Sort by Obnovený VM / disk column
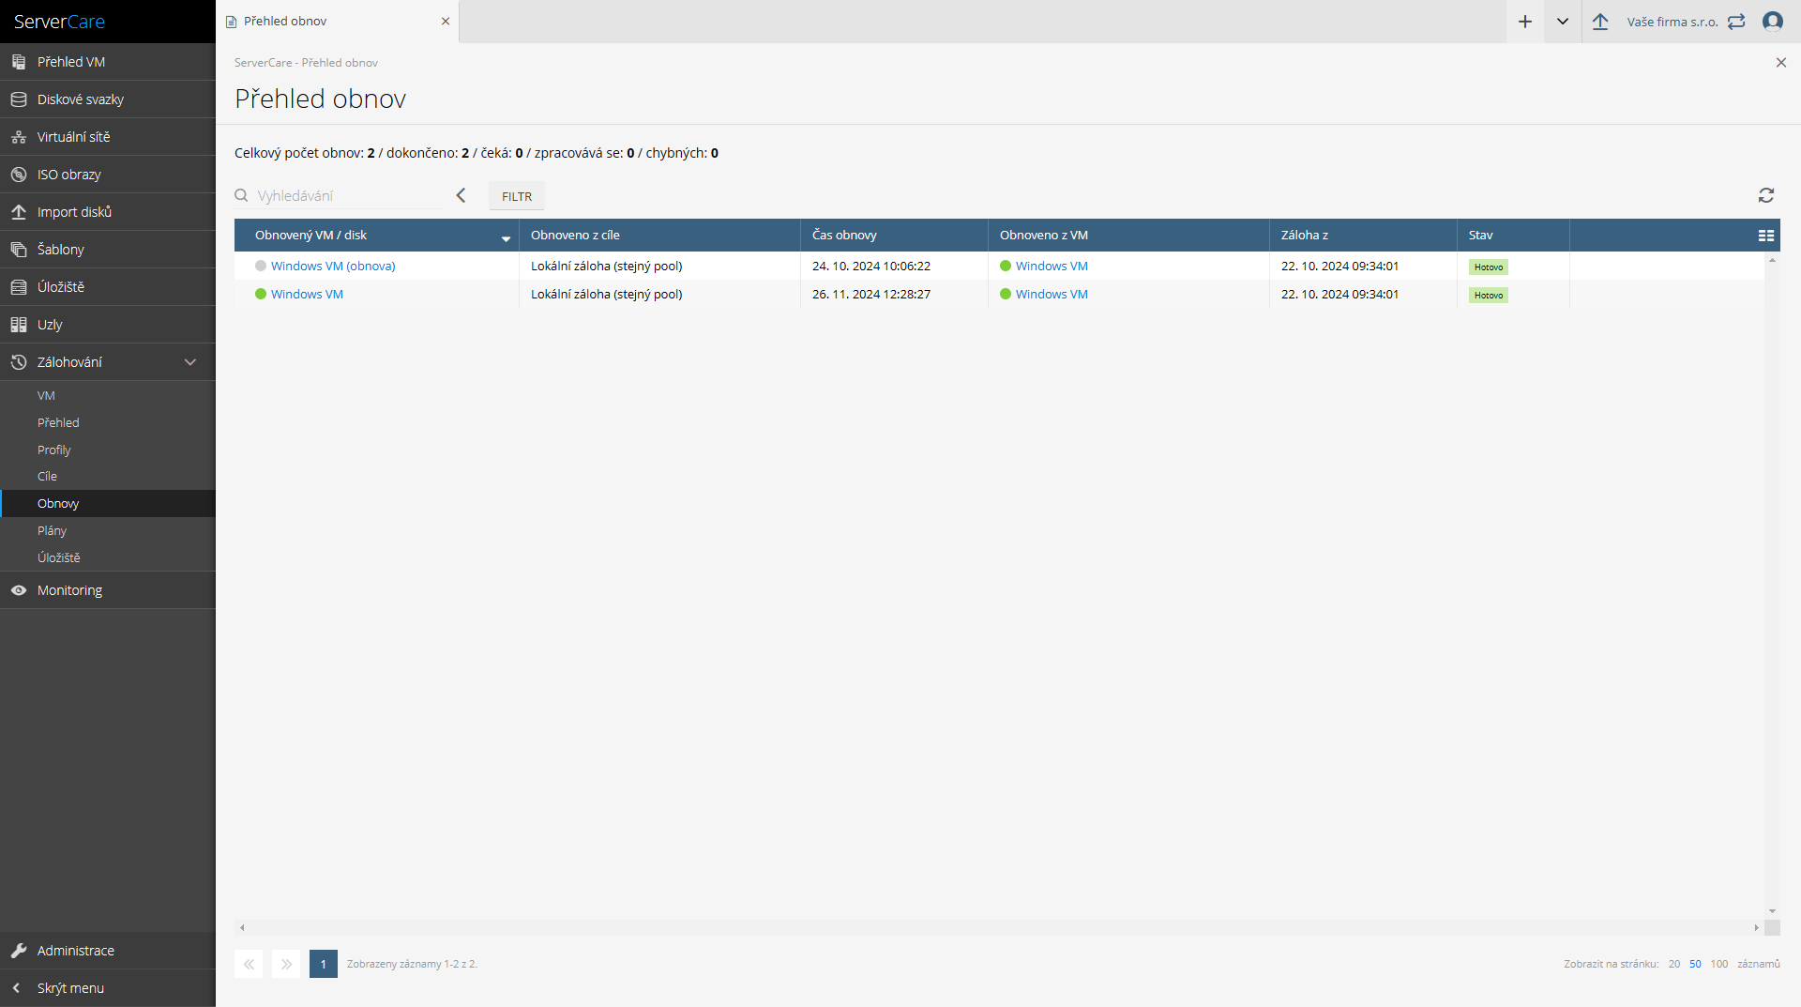 click(377, 236)
